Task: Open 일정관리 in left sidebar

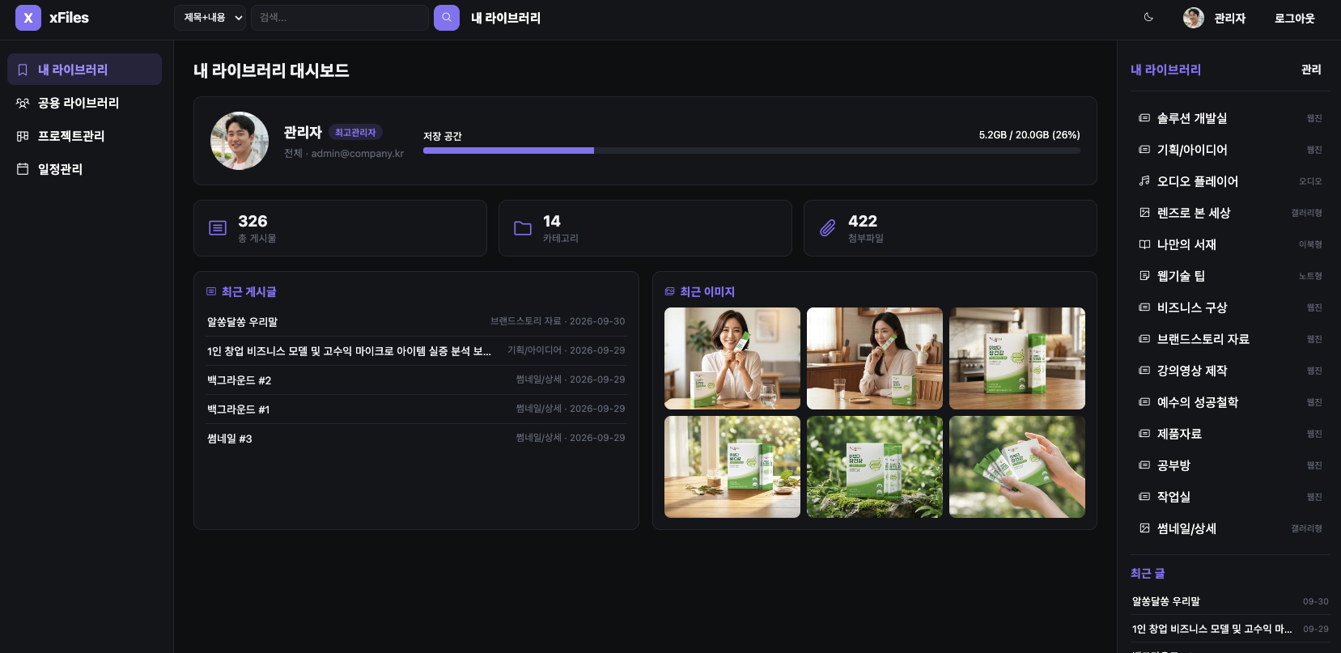Action: (x=84, y=169)
